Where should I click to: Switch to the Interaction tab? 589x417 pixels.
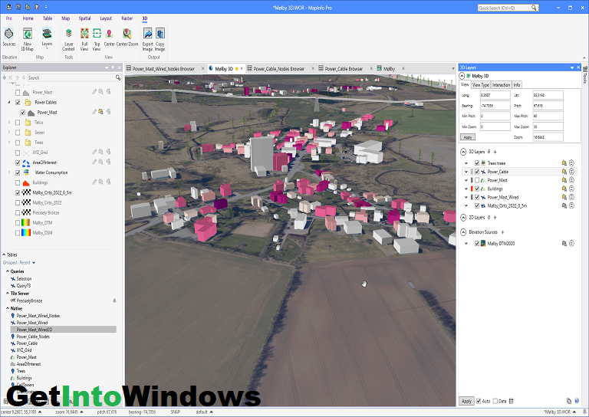tap(501, 85)
